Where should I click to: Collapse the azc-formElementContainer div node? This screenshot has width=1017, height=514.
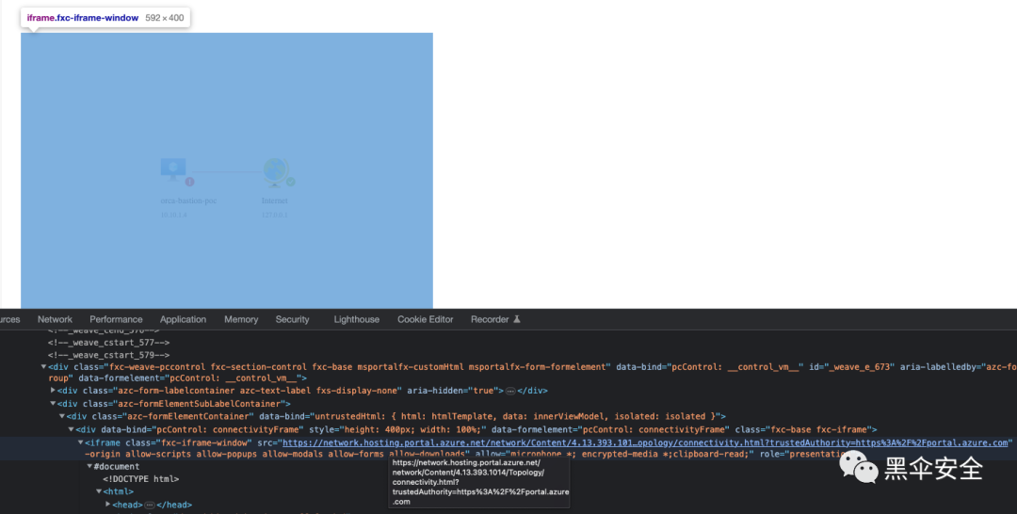point(62,416)
